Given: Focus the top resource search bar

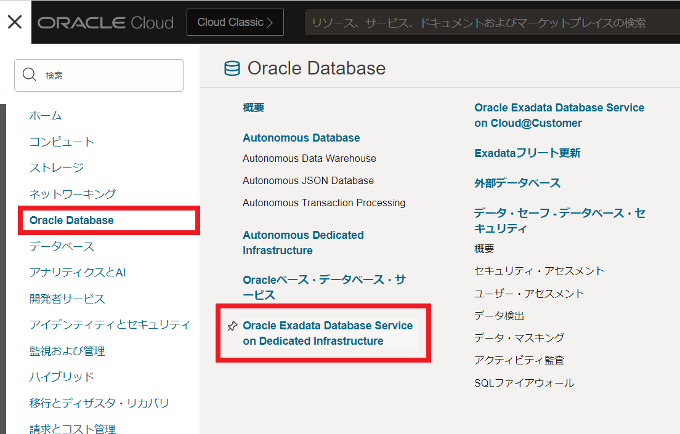Looking at the screenshot, I should (x=487, y=23).
